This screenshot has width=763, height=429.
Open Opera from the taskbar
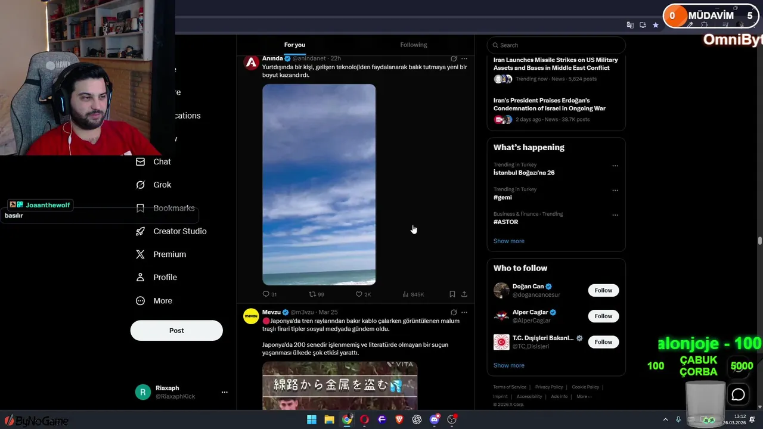point(364,419)
